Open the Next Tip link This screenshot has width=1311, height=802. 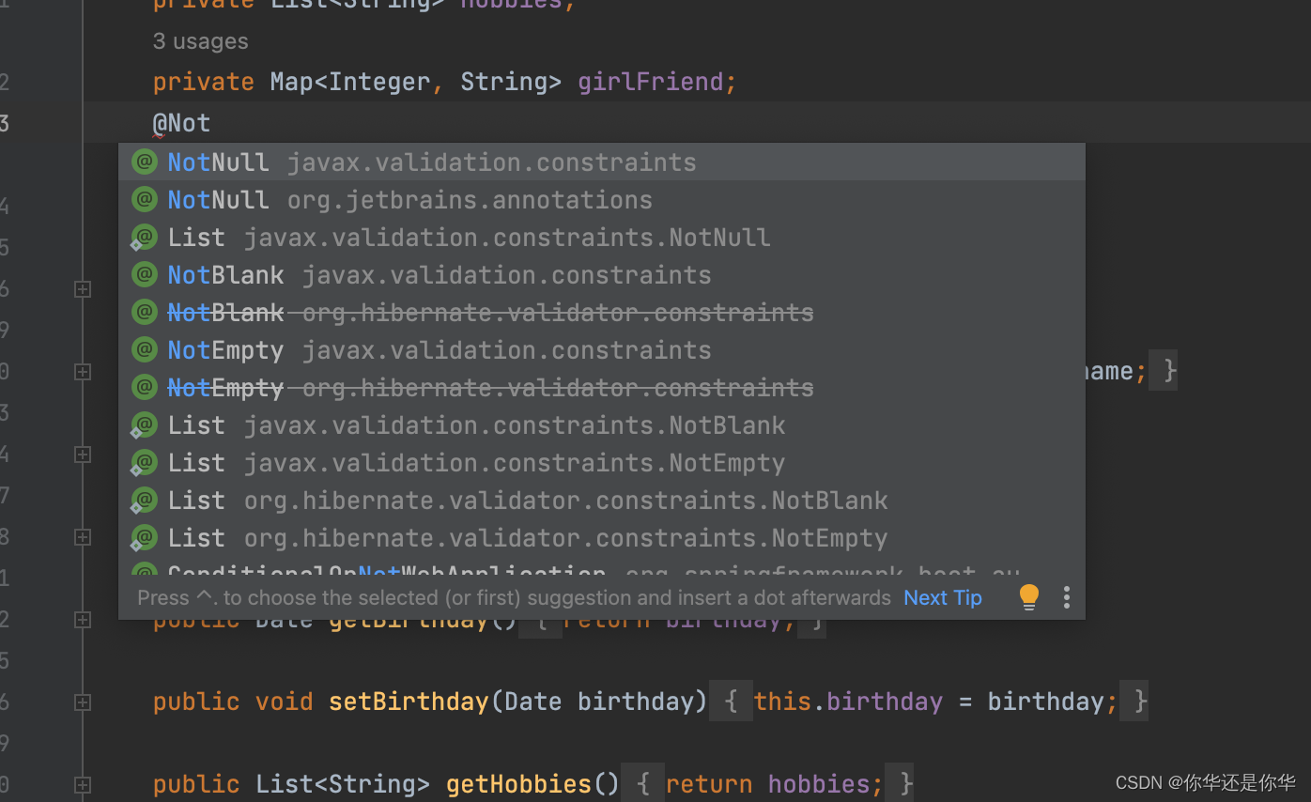[x=943, y=597]
